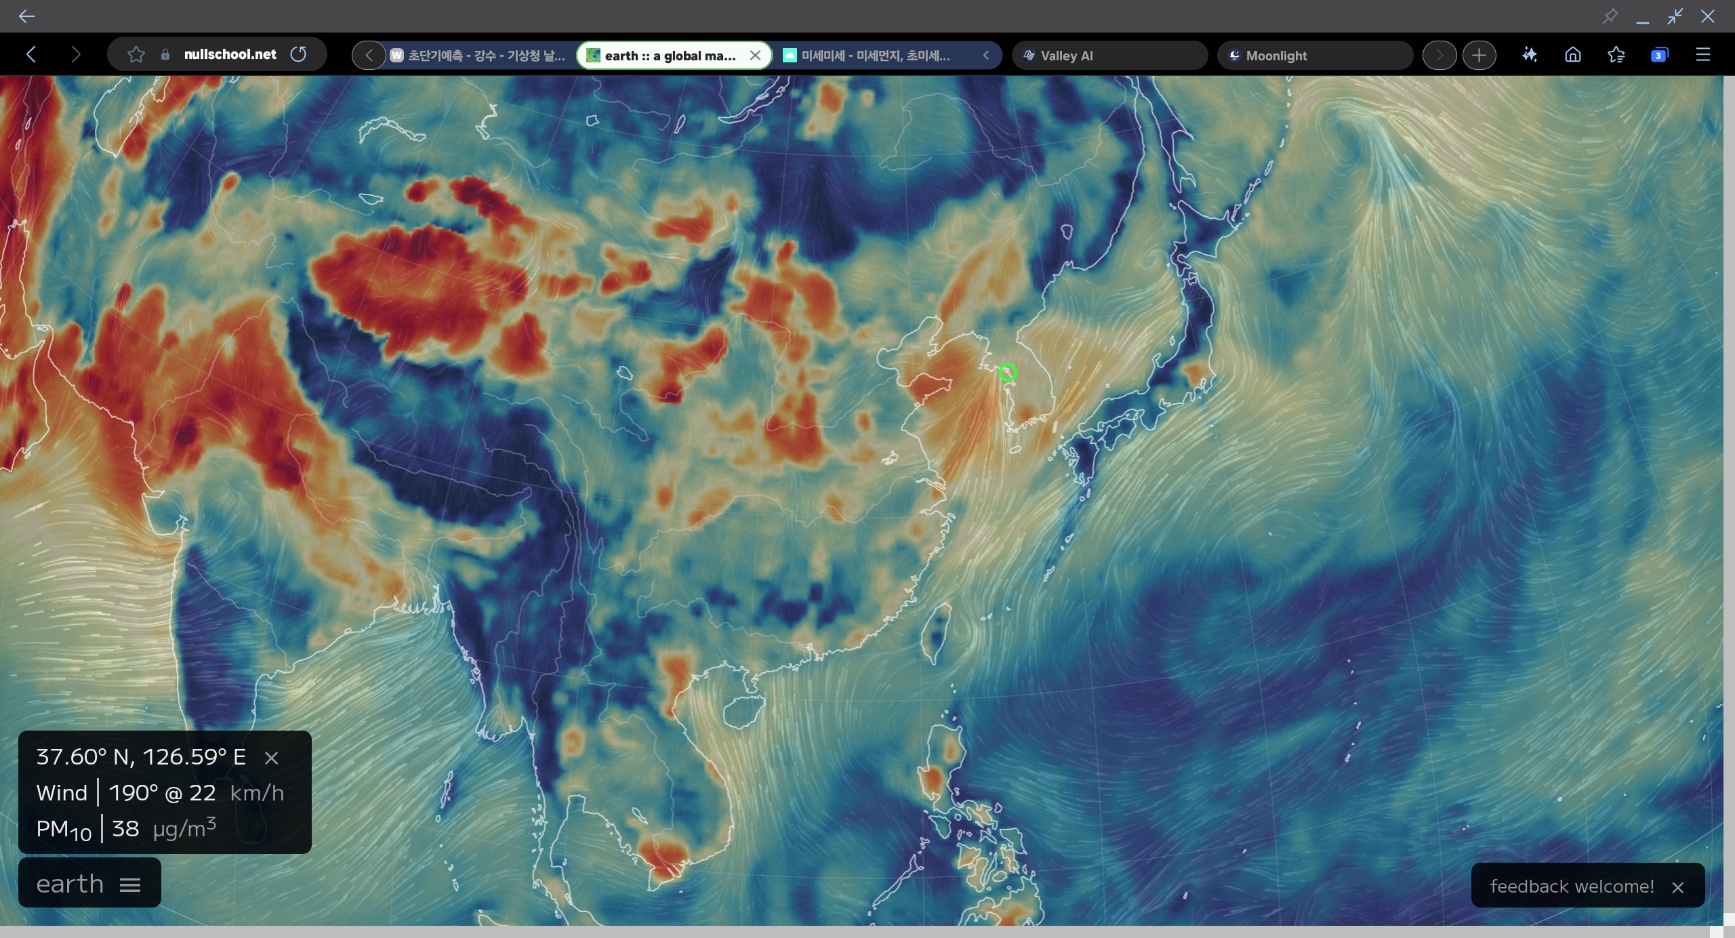Click the back arrow in title bar
Viewport: 1735px width, 938px height.
point(26,16)
